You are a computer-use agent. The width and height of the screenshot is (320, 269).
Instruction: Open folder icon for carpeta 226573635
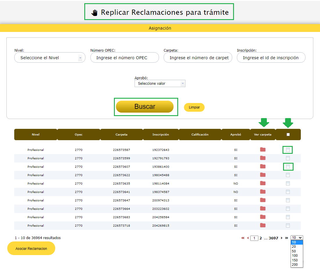pyautogui.click(x=263, y=183)
